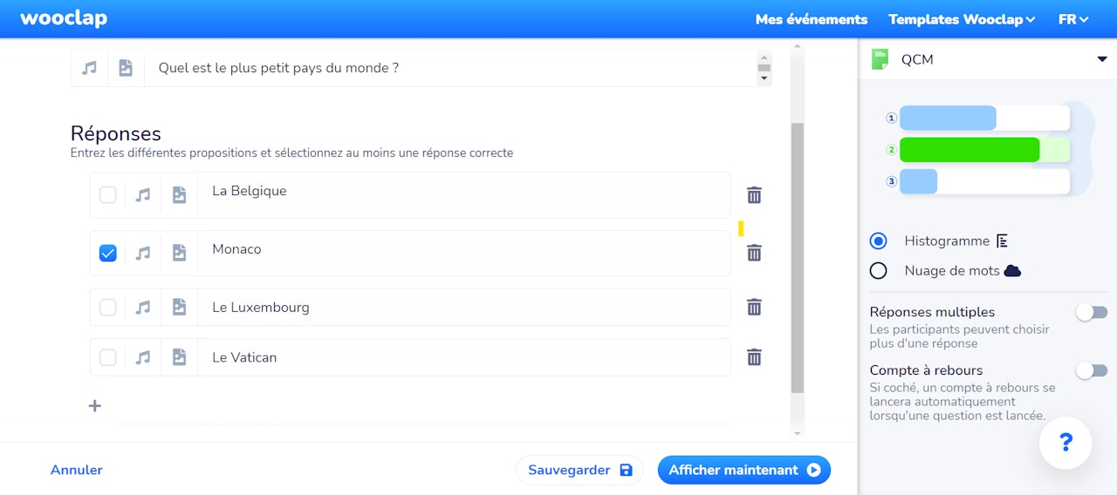The height and width of the screenshot is (495, 1117).
Task: Open the help question mark bubble
Action: [1066, 444]
